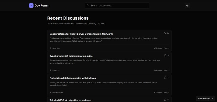Open 'TypeScript strict mode migration guide' thread
The image size is (217, 102).
(71, 56)
